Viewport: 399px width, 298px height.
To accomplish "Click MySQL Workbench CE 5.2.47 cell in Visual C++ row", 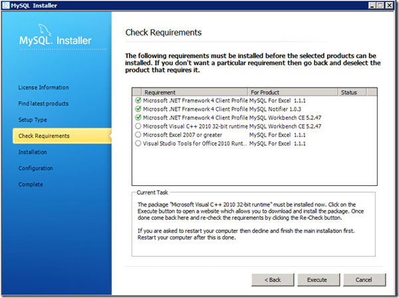I will click(285, 126).
